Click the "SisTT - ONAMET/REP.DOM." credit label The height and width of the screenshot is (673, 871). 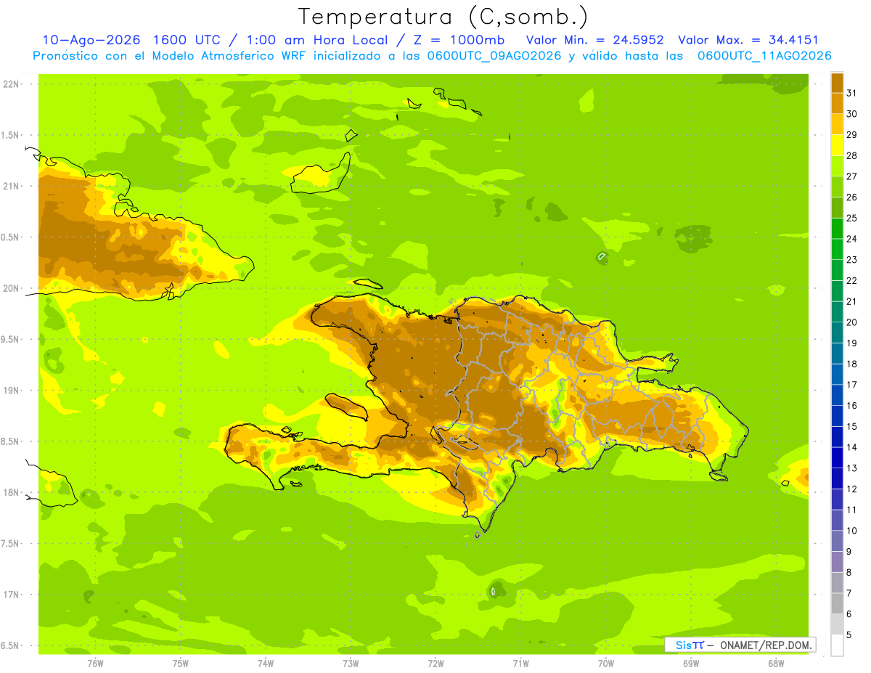[740, 645]
